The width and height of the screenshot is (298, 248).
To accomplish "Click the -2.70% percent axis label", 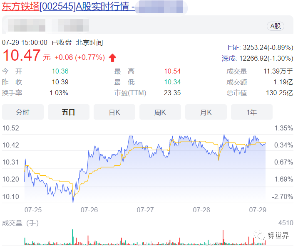I will (283, 196).
